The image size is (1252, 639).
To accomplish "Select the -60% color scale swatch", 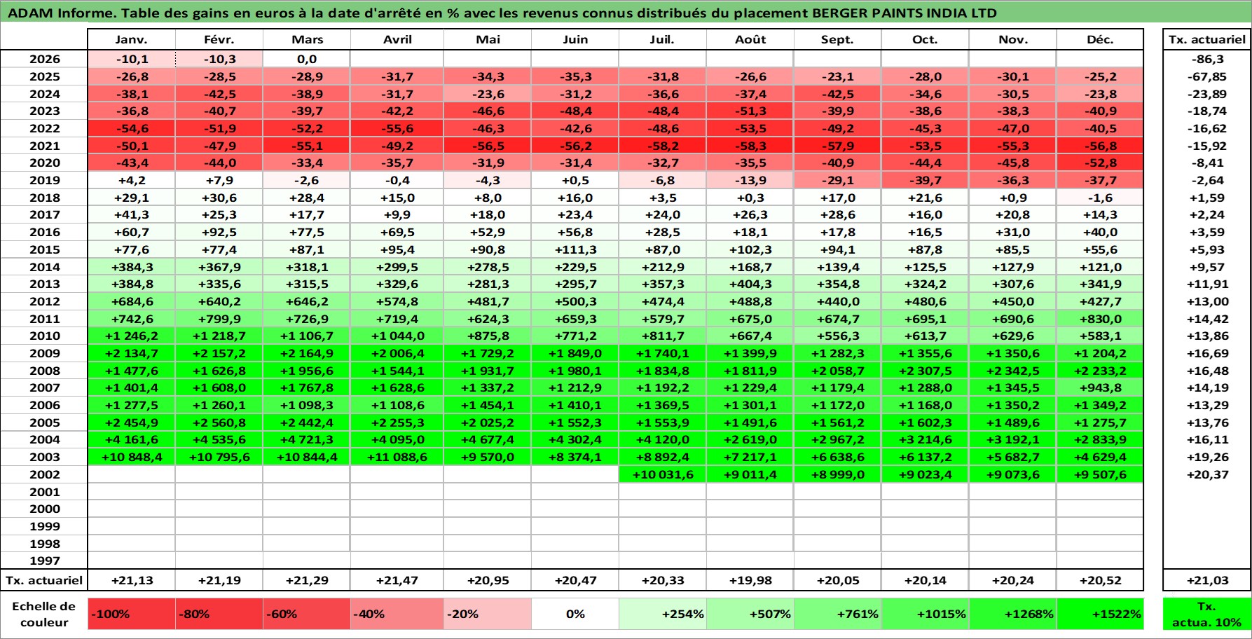I will pyautogui.click(x=306, y=614).
